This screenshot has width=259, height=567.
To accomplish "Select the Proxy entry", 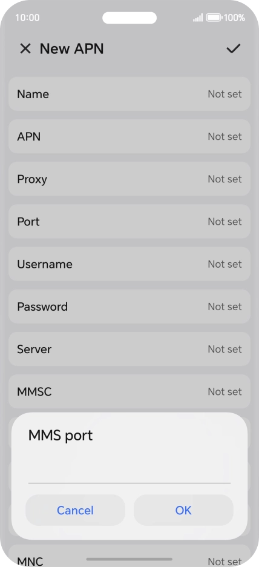I will pyautogui.click(x=129, y=179).
